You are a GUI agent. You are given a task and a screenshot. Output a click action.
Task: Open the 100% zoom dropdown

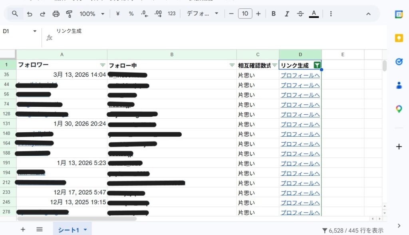(x=92, y=14)
